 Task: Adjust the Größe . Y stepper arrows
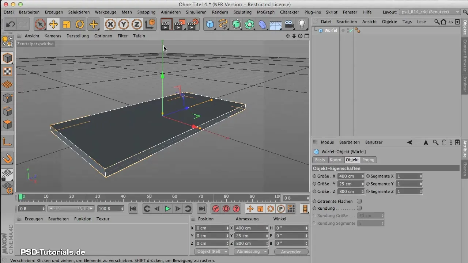coord(363,184)
